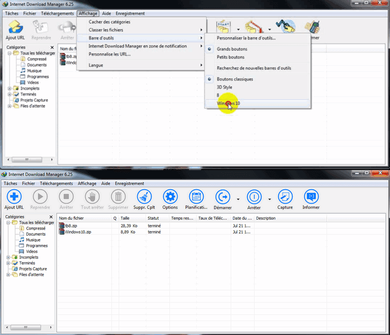
Task: Select Projets Capture icon in bottom window tree
Action: pos(16,269)
